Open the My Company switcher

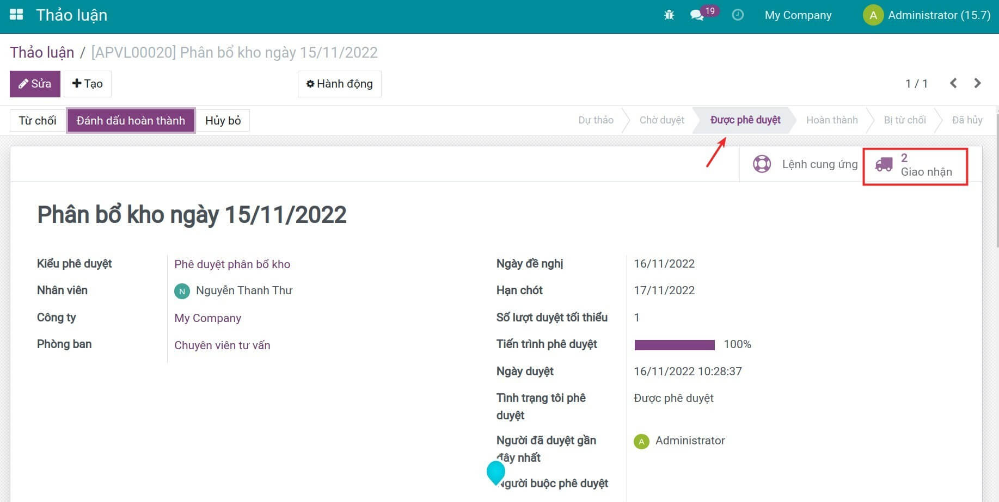(798, 15)
